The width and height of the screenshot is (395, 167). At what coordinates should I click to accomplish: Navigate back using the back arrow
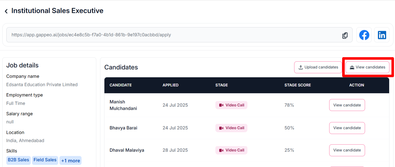(6, 11)
